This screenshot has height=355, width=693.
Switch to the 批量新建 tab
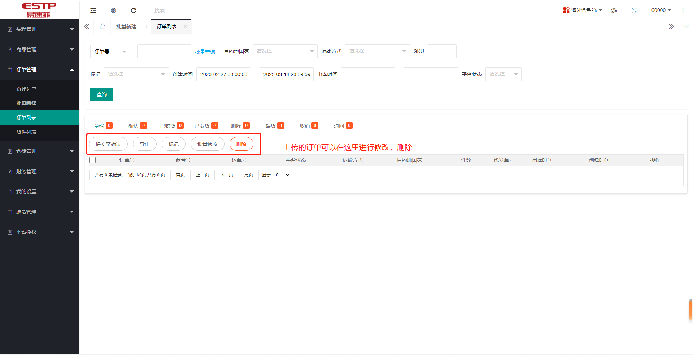coord(126,26)
